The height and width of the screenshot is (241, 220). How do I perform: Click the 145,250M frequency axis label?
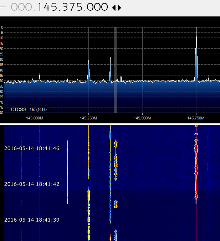coord(88,118)
